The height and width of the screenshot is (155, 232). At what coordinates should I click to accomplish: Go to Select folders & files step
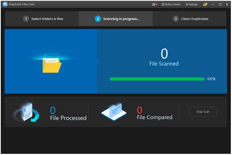point(42,19)
